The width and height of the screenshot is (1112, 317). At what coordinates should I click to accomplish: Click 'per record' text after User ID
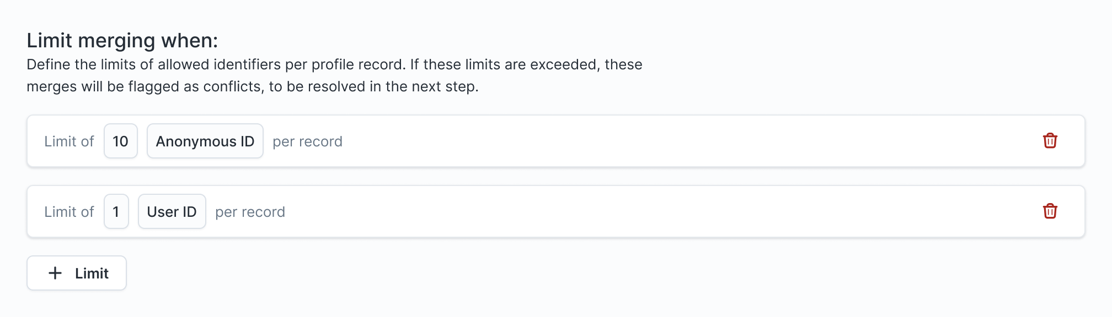click(x=250, y=212)
